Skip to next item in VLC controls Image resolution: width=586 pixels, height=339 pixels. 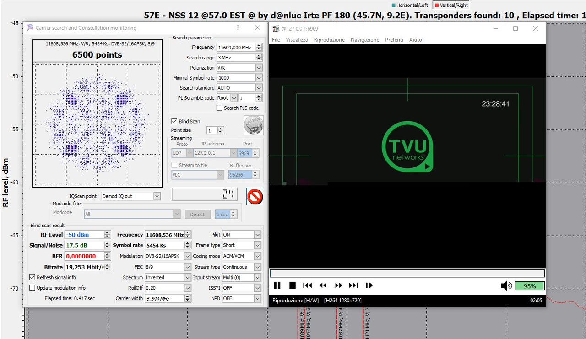pos(353,285)
